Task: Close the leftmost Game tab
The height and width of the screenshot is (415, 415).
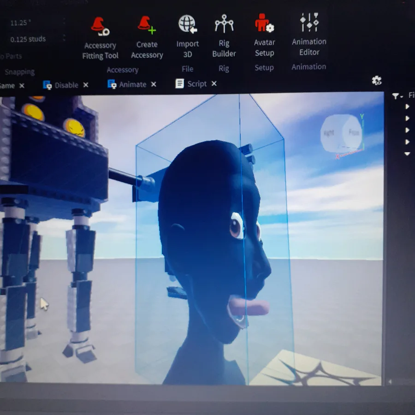Action: tap(22, 85)
